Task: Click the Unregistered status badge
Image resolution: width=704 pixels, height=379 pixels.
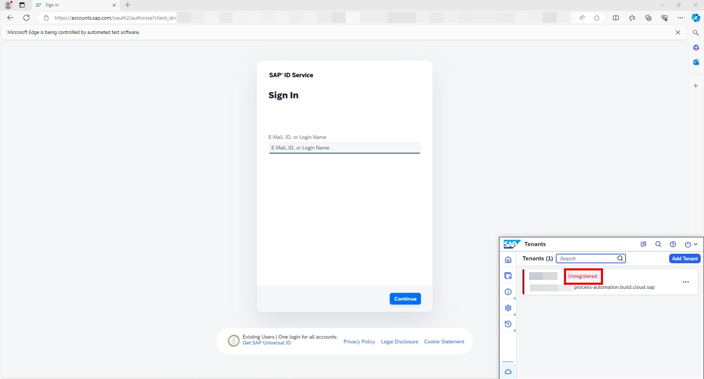Action: (583, 276)
